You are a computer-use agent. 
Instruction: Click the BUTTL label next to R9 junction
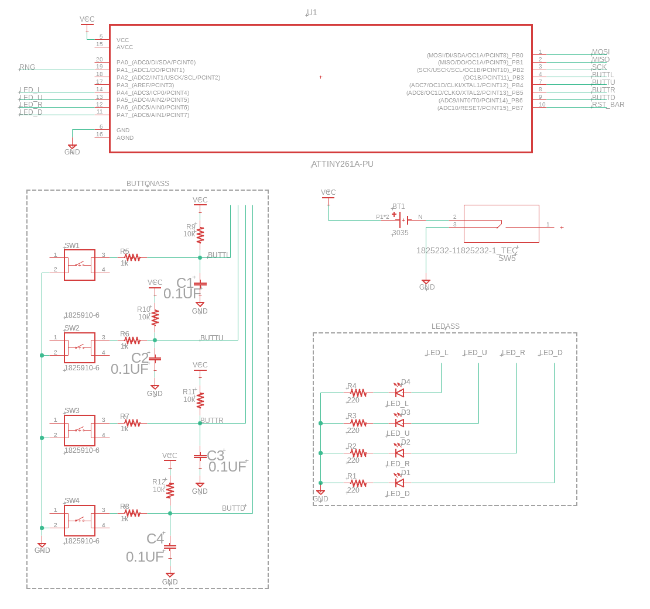pyautogui.click(x=218, y=254)
